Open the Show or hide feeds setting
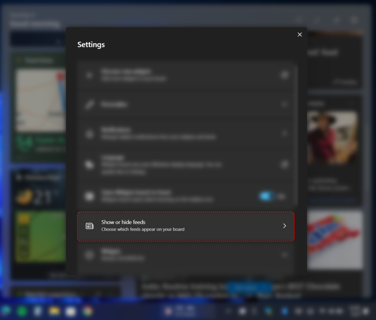Screen dimensions: 376x320 pyautogui.click(x=186, y=226)
